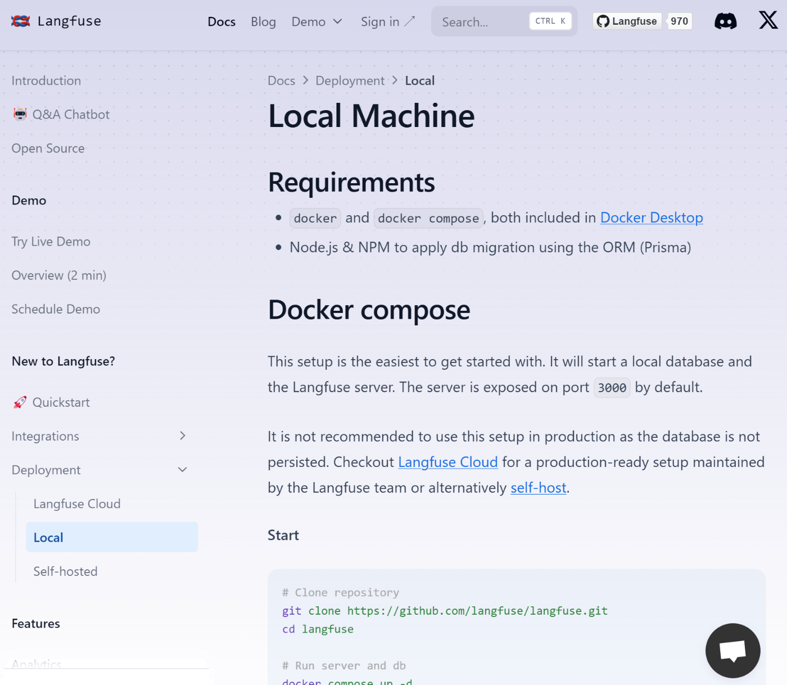Click the git clone command line
This screenshot has width=787, height=685.
(445, 611)
